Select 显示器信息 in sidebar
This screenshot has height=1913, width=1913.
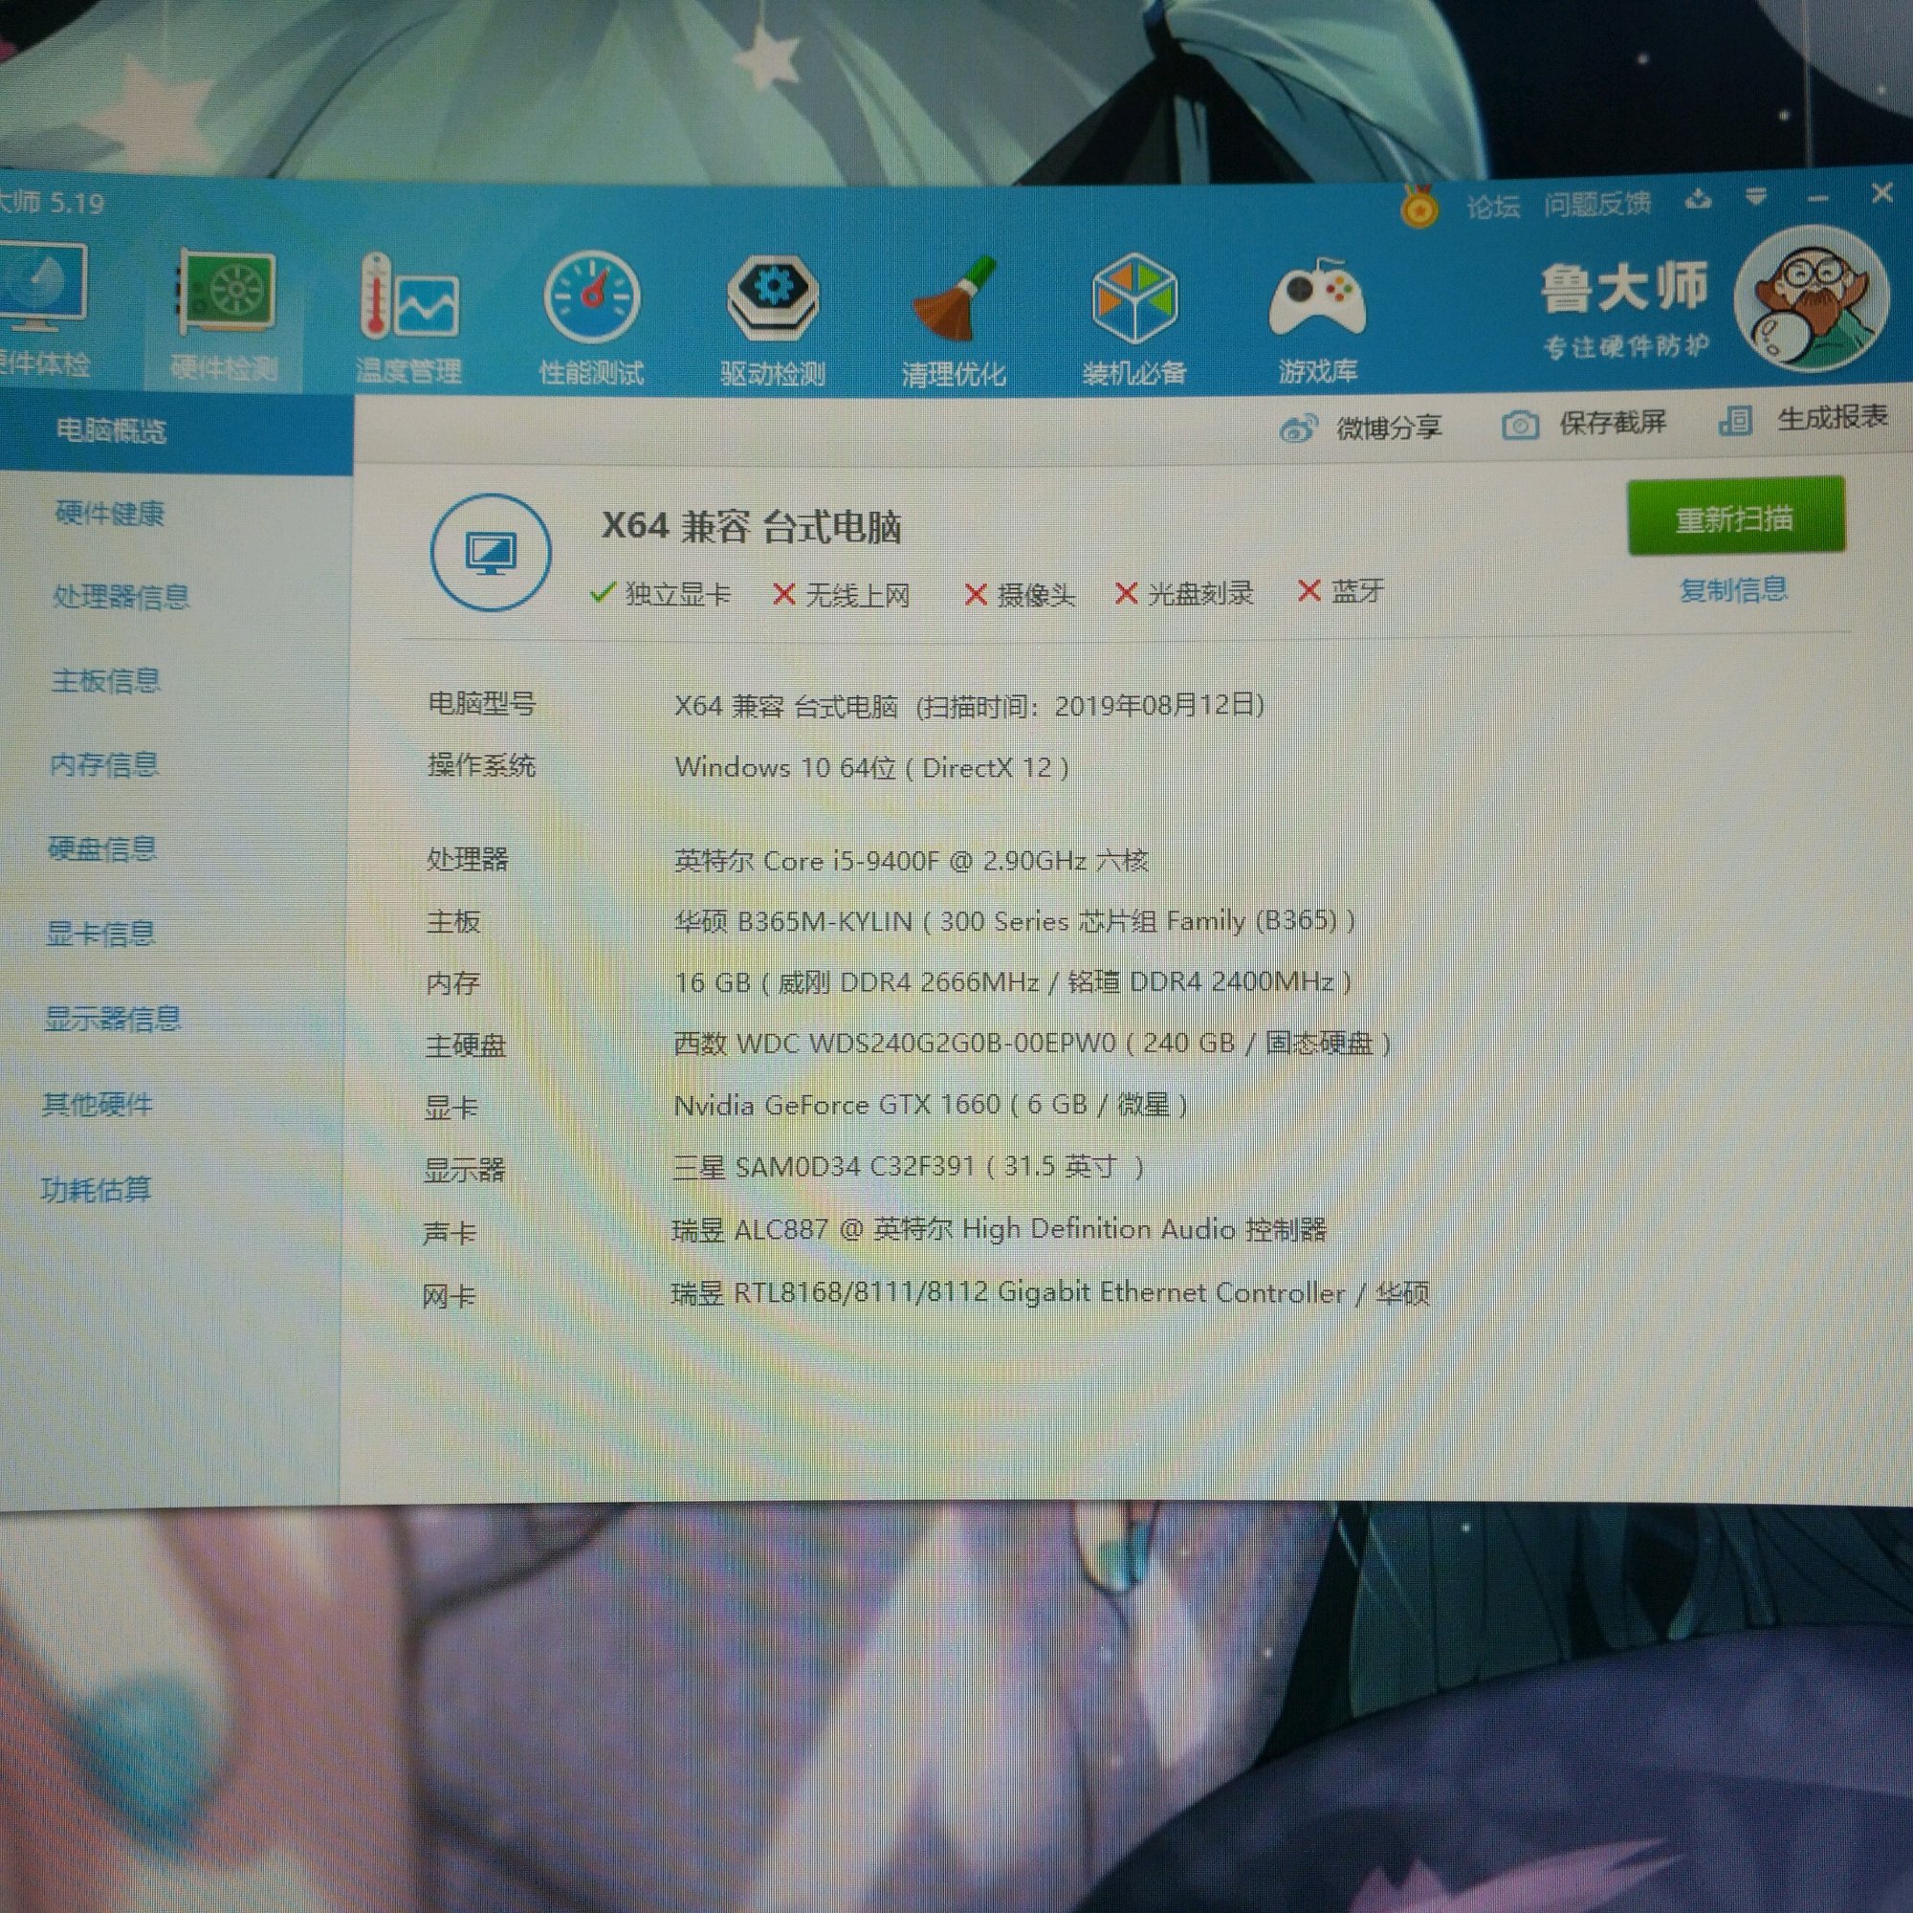coord(113,1019)
